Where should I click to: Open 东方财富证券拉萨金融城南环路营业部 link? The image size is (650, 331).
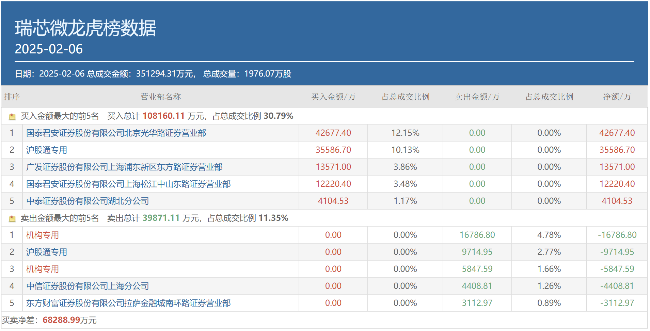(x=128, y=303)
